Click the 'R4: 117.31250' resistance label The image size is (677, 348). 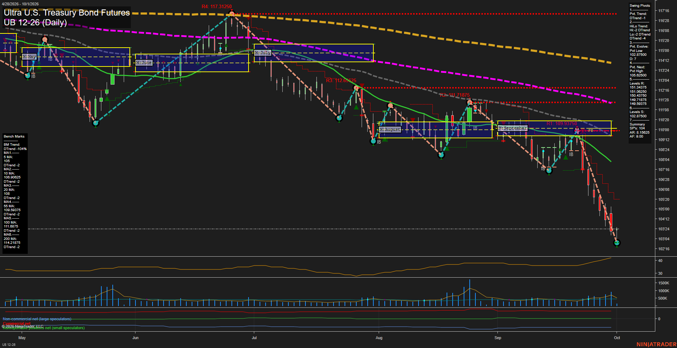[x=217, y=7]
